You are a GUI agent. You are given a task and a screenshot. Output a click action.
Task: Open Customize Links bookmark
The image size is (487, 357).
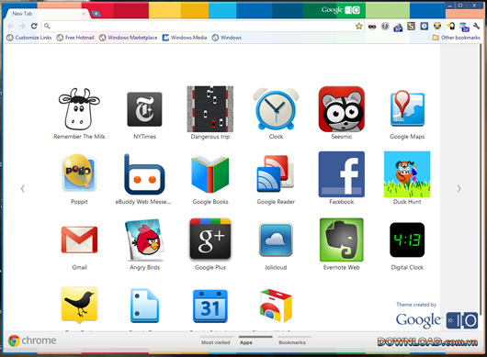click(29, 38)
